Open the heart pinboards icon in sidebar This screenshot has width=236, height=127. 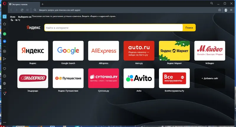[x=4, y=69]
